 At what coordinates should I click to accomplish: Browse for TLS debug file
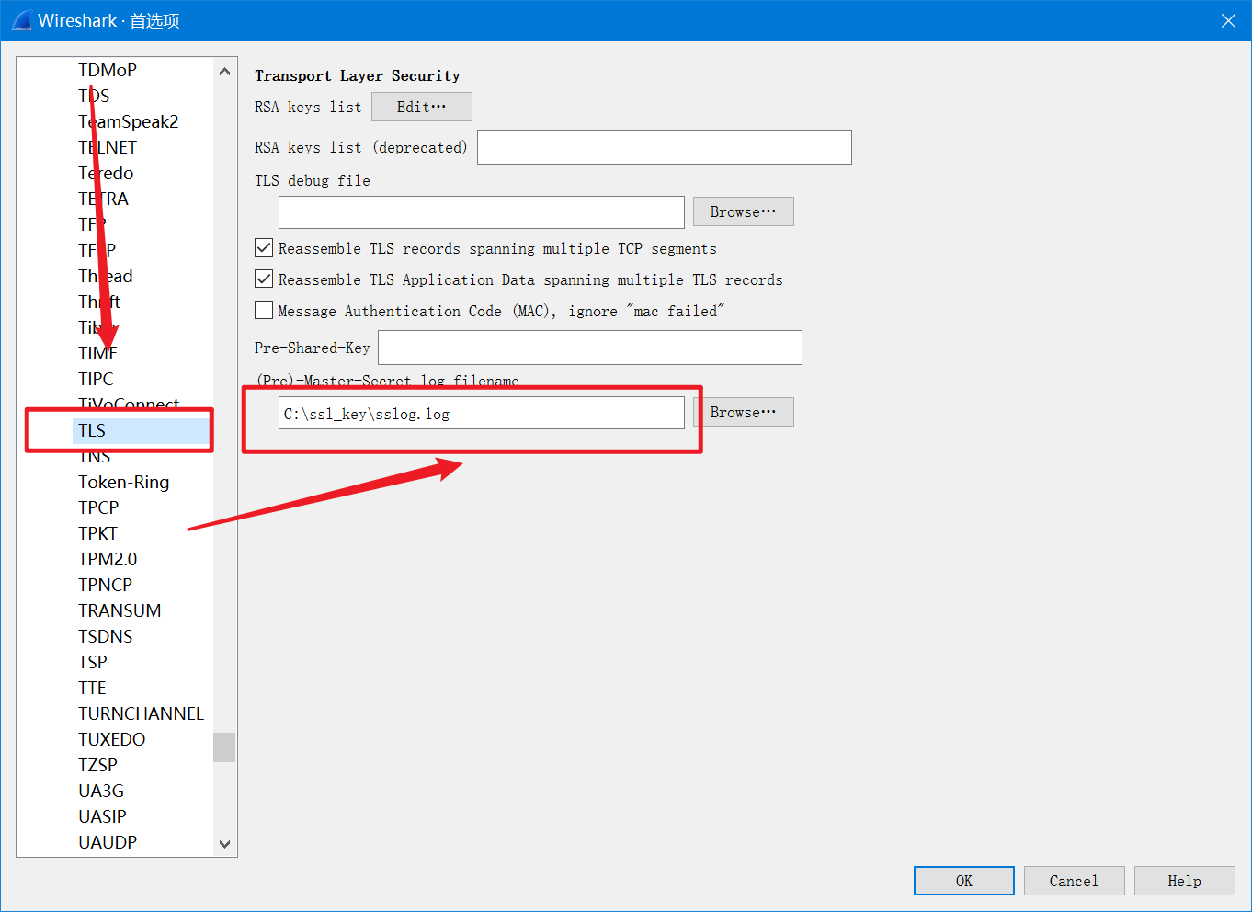pyautogui.click(x=743, y=211)
